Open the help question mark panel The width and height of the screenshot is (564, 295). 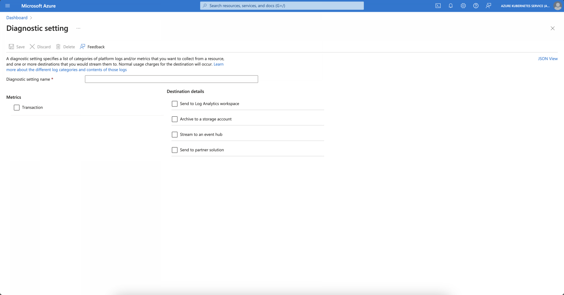(476, 6)
